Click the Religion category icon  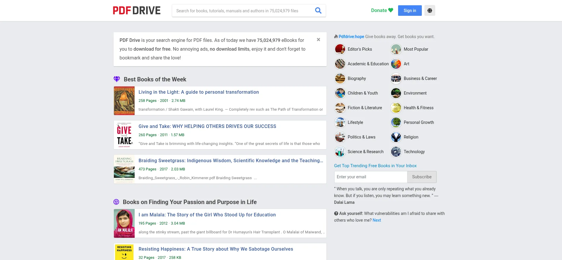[396, 137]
